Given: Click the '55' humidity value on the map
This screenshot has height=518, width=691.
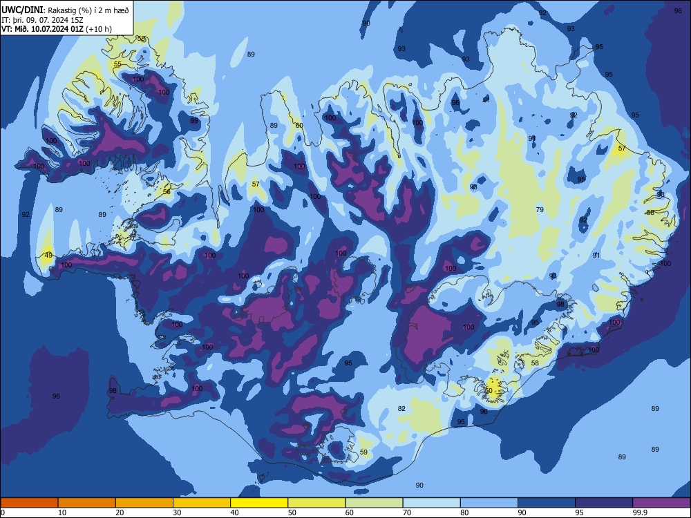Looking at the screenshot, I should pyautogui.click(x=117, y=64).
